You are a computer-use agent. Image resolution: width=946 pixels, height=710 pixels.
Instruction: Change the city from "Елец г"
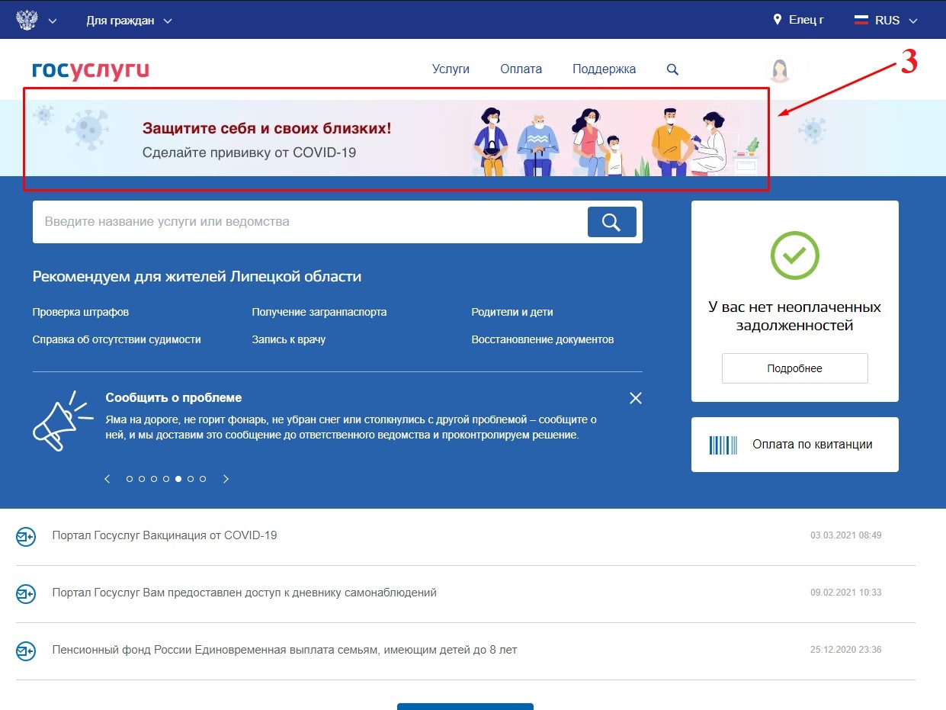pos(807,20)
